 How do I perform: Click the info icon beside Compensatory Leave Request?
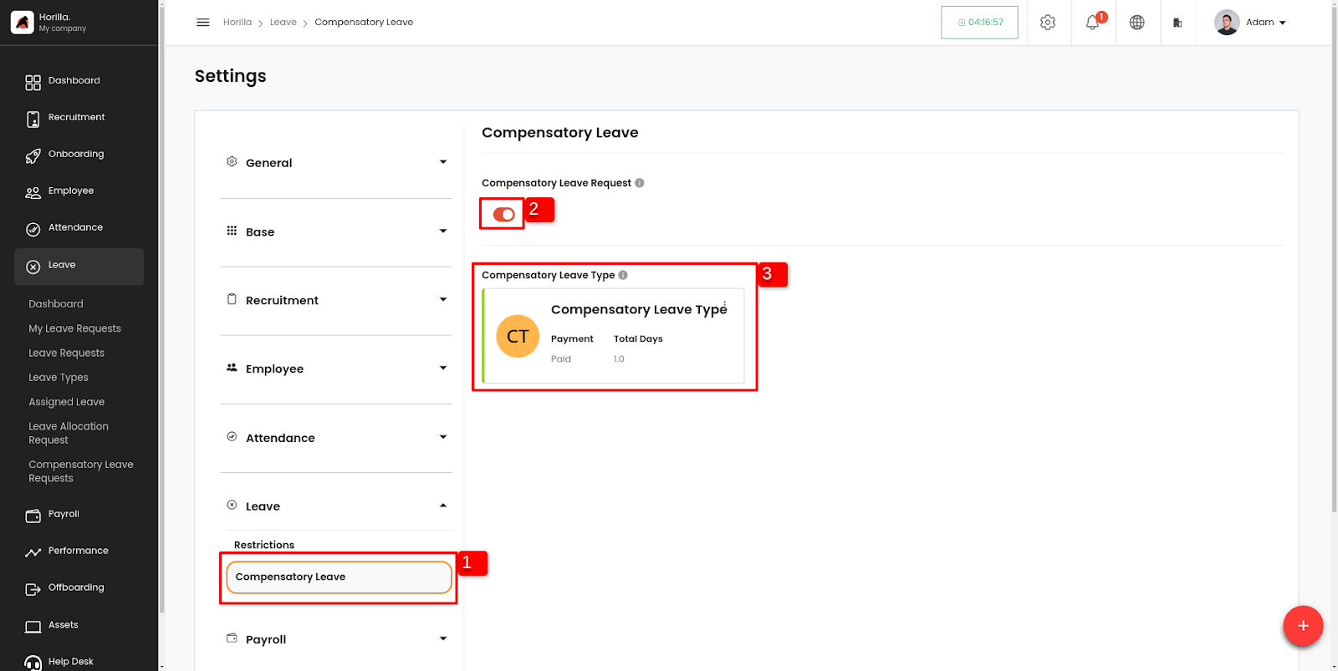click(640, 183)
